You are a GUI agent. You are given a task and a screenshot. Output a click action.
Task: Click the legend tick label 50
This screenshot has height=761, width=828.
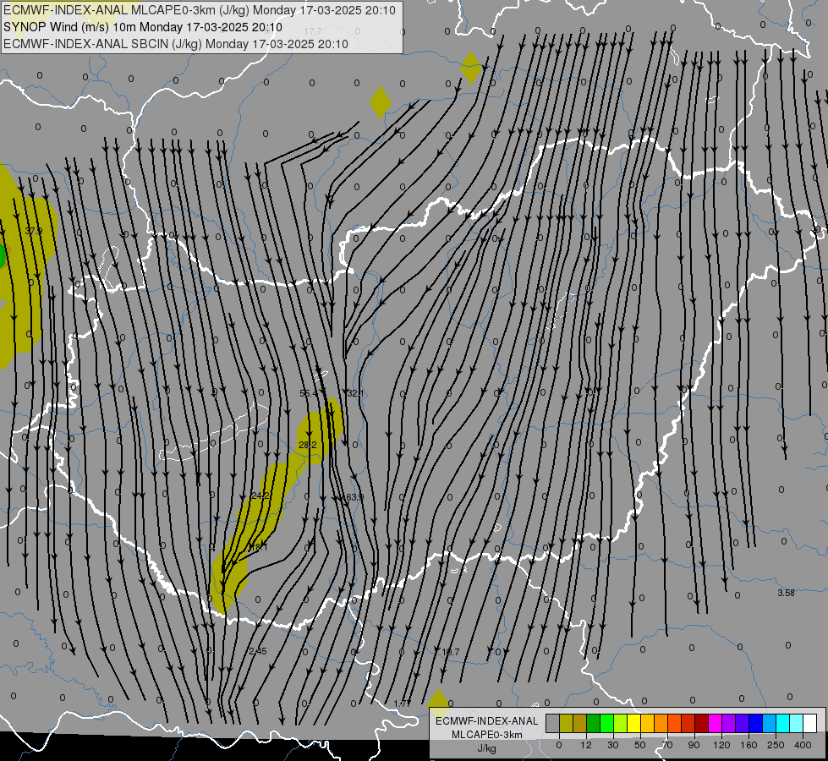tap(639, 745)
